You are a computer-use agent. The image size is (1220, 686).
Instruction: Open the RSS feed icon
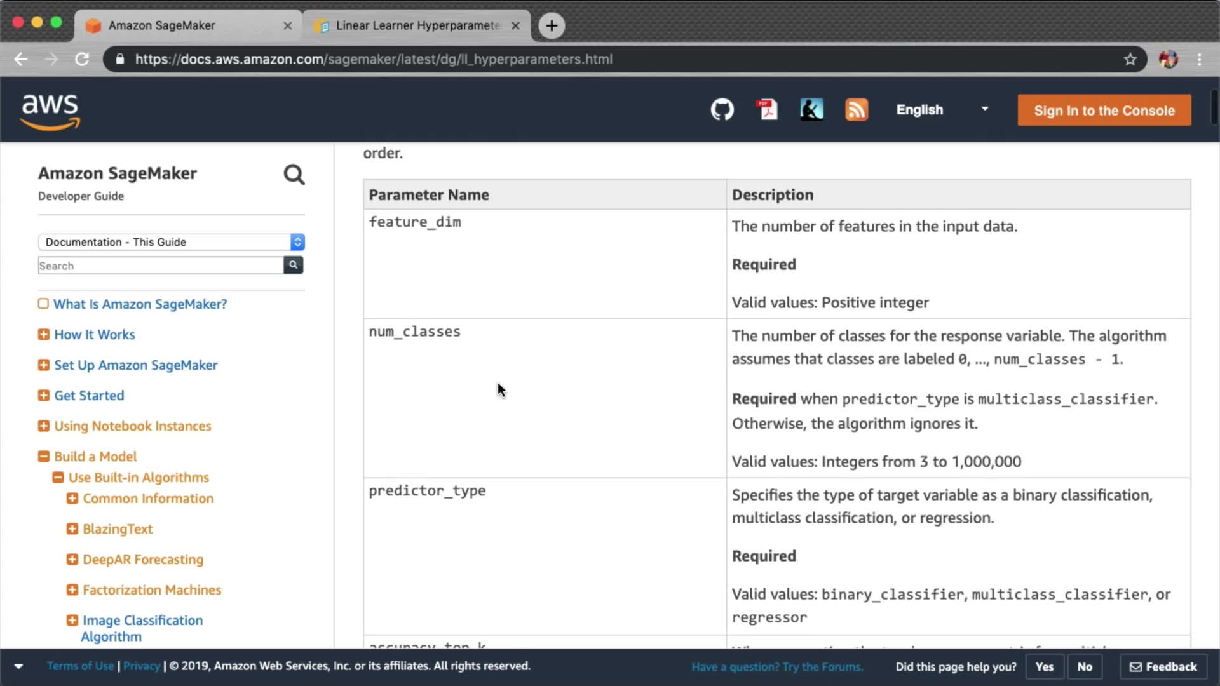pyautogui.click(x=856, y=110)
